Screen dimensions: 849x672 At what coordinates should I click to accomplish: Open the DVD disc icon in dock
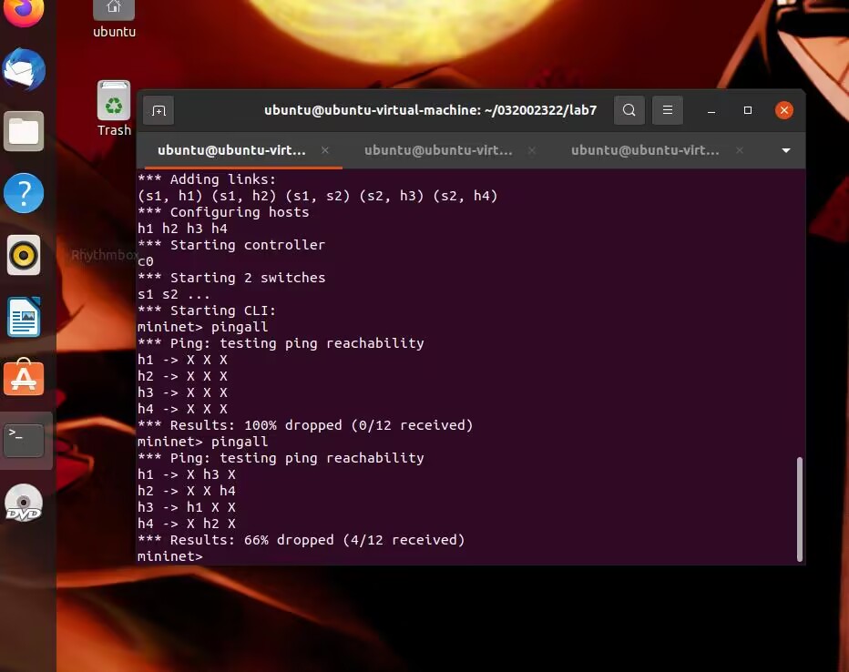[24, 503]
